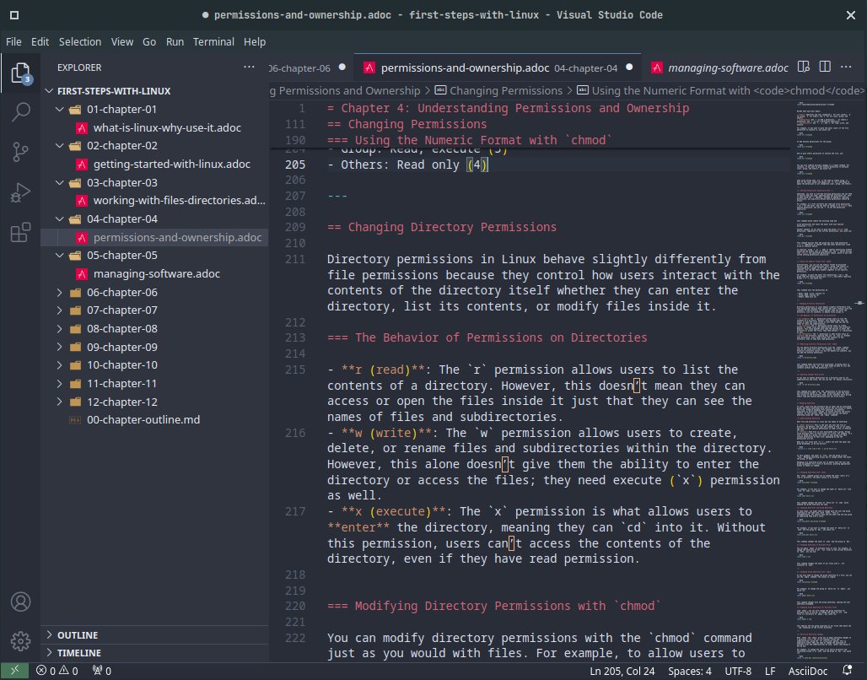The height and width of the screenshot is (680, 867).
Task: Expand the TIMELINE section
Action: (x=155, y=653)
